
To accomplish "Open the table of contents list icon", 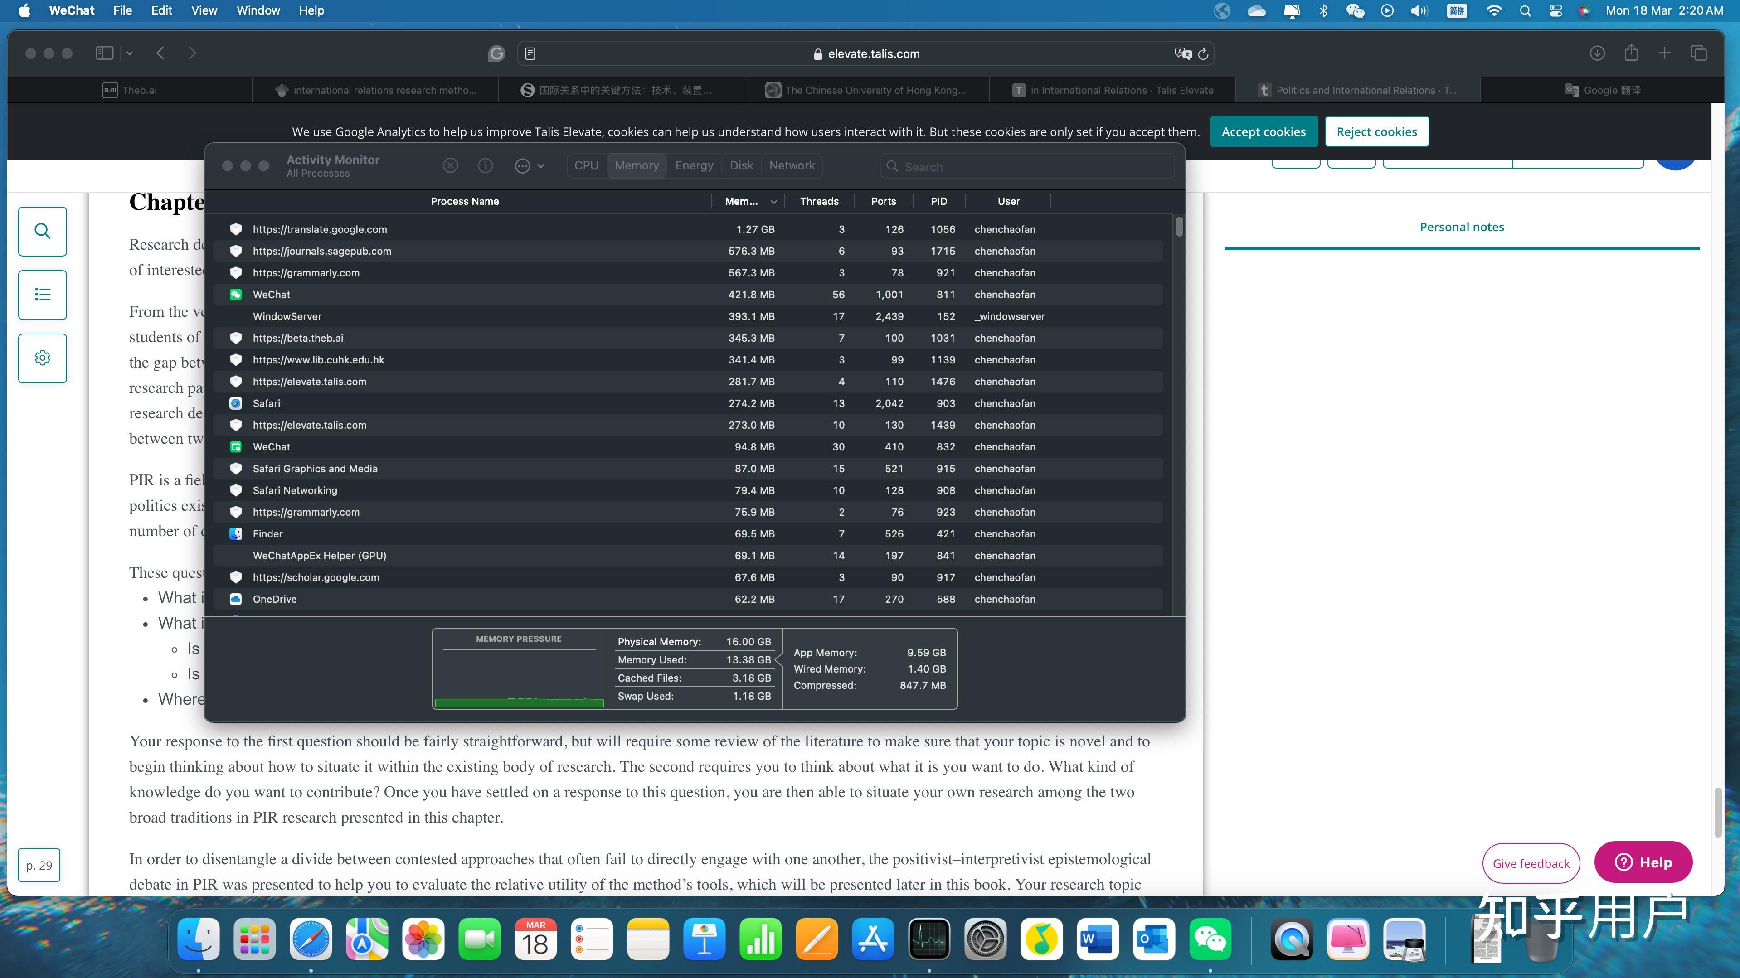I will 43,295.
